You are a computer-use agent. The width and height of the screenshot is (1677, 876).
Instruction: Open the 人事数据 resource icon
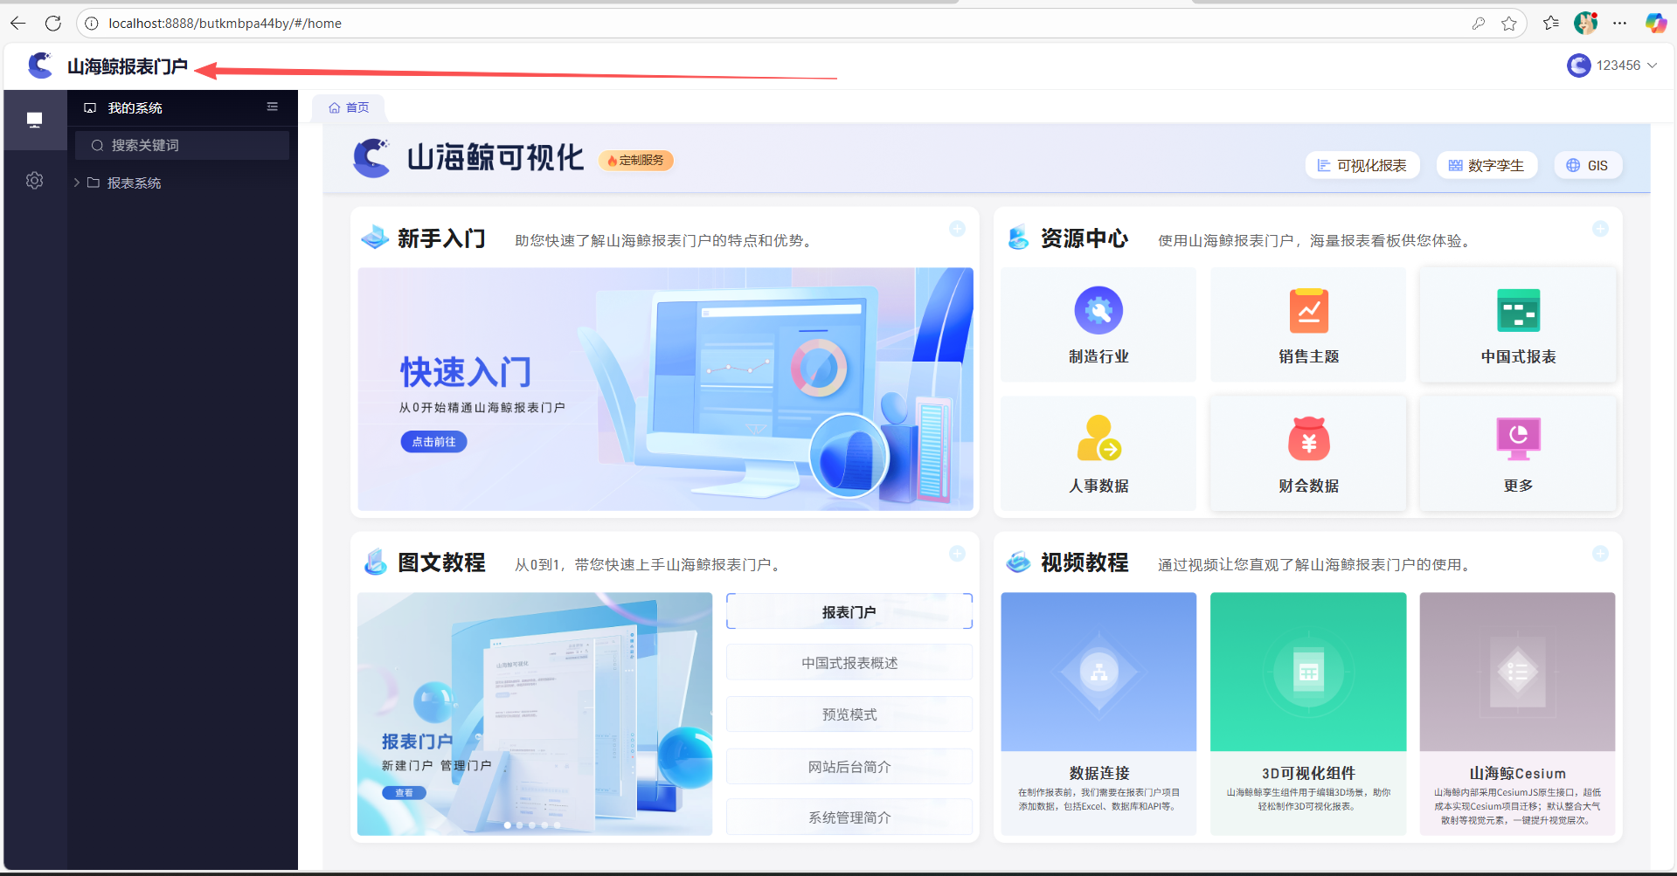tap(1098, 438)
